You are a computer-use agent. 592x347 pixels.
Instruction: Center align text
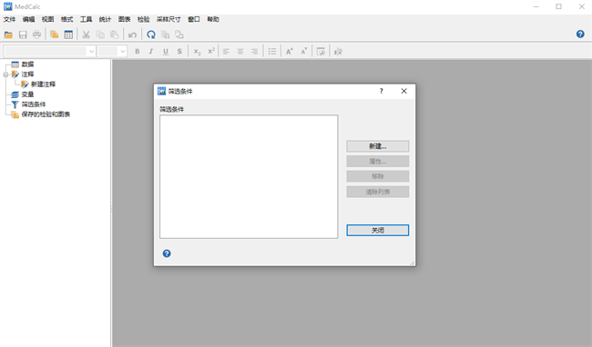[x=240, y=52]
